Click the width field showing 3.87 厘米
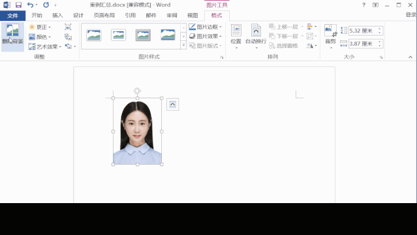The image size is (417, 235). point(363,44)
